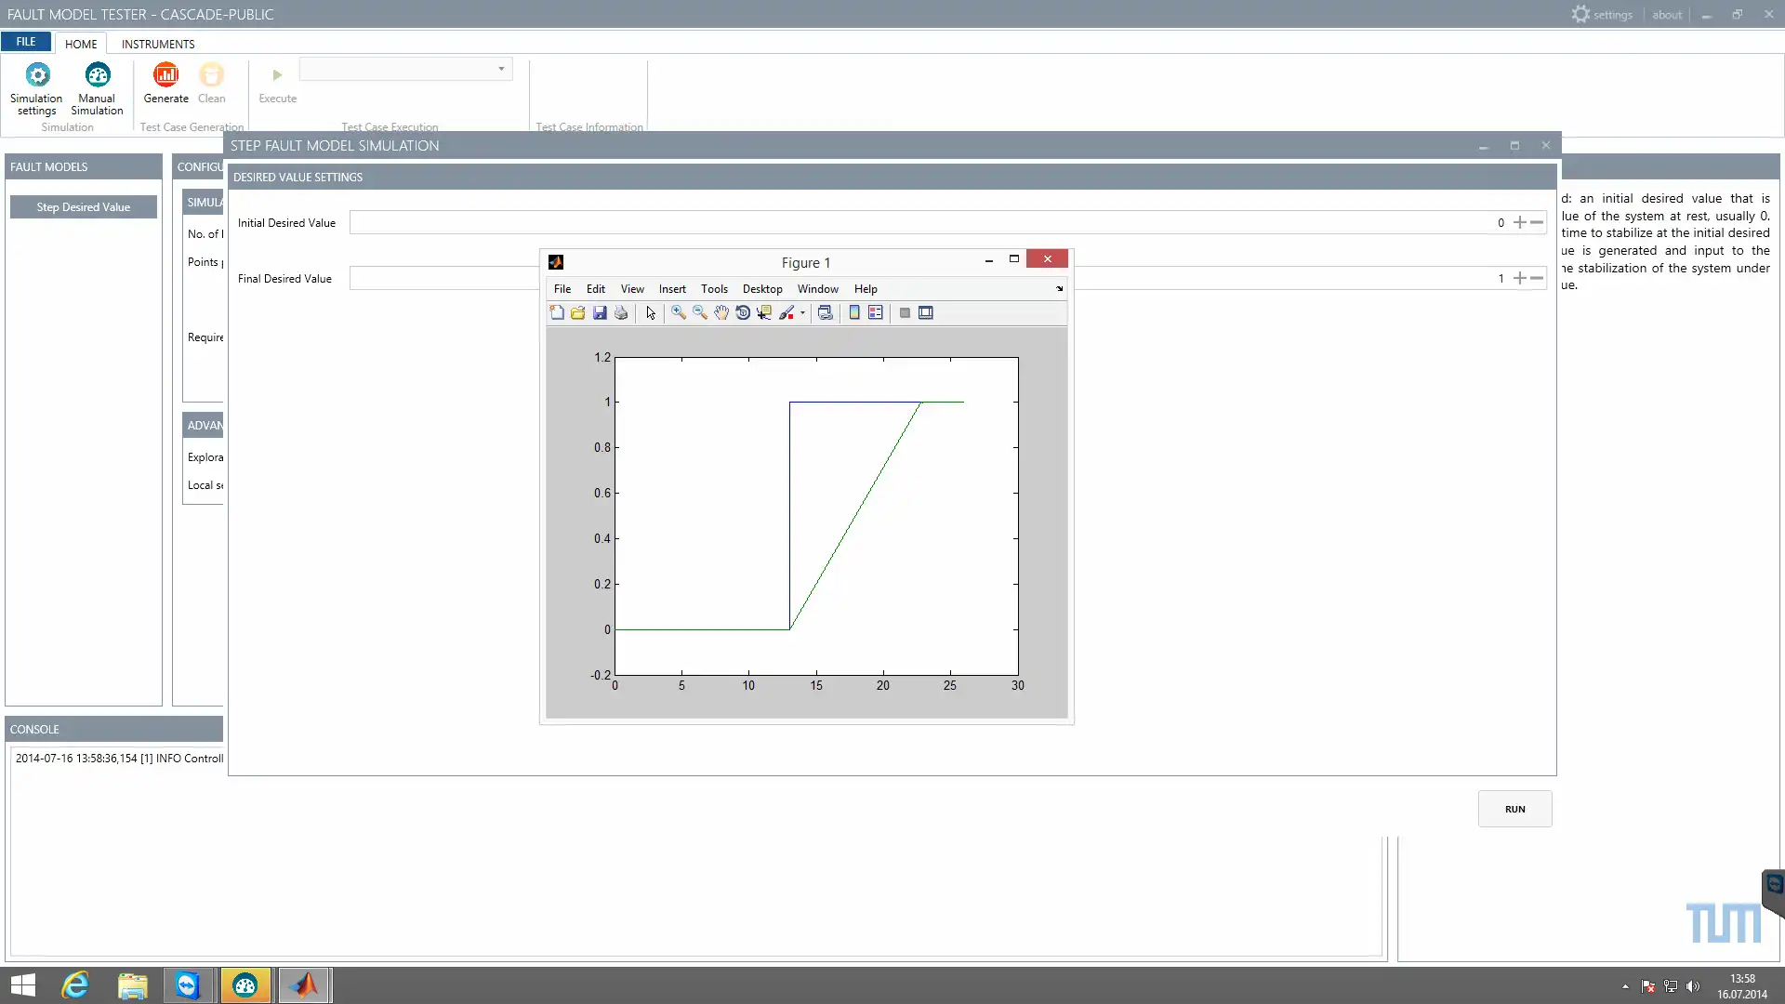Click the MATLAB taskbar icon
The width and height of the screenshot is (1785, 1004).
point(303,985)
